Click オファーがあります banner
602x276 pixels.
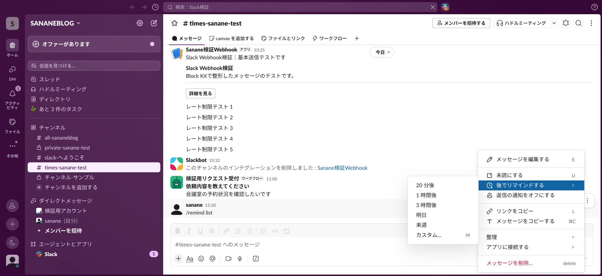94,44
